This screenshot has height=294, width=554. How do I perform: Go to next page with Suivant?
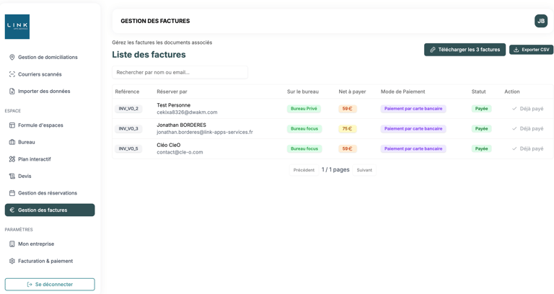(364, 170)
